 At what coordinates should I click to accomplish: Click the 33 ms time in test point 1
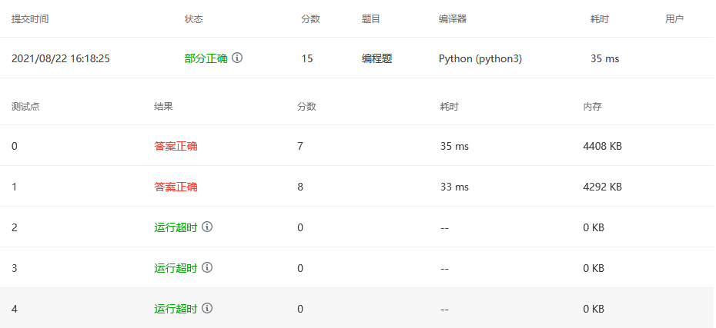coord(454,187)
